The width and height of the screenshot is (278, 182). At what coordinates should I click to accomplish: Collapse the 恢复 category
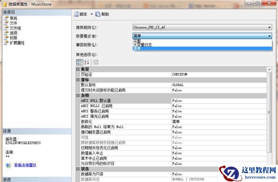(x=78, y=70)
